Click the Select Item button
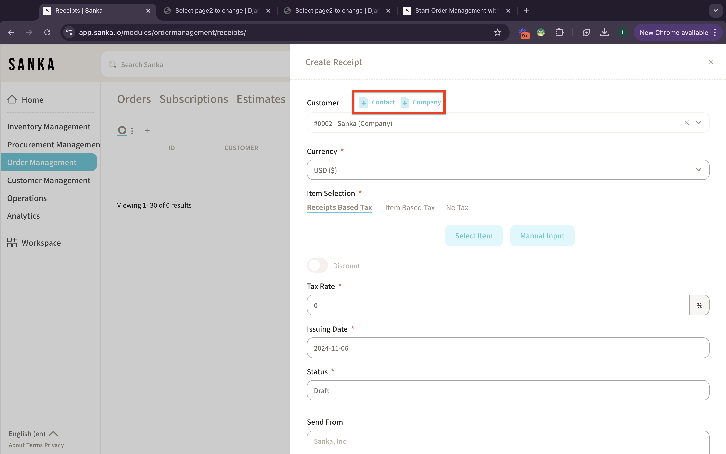The image size is (726, 454). coord(473,236)
